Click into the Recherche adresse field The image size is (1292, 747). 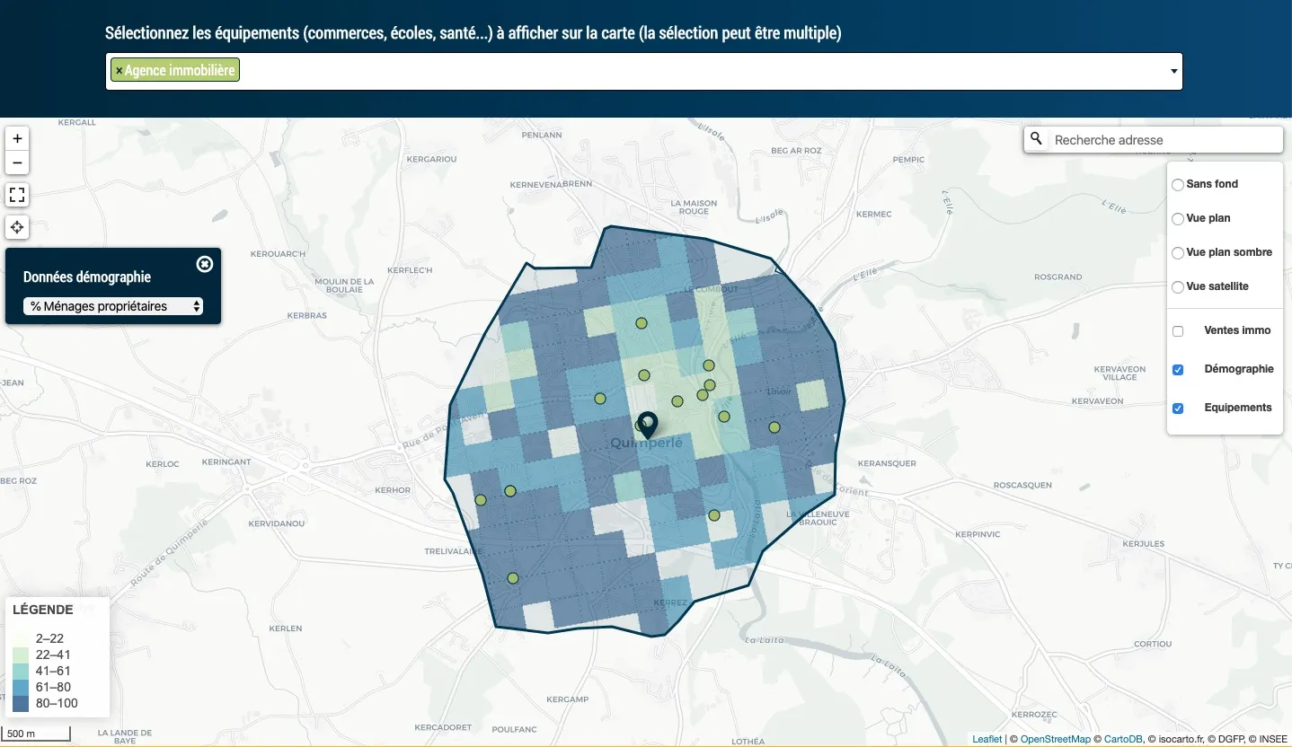click(1164, 140)
